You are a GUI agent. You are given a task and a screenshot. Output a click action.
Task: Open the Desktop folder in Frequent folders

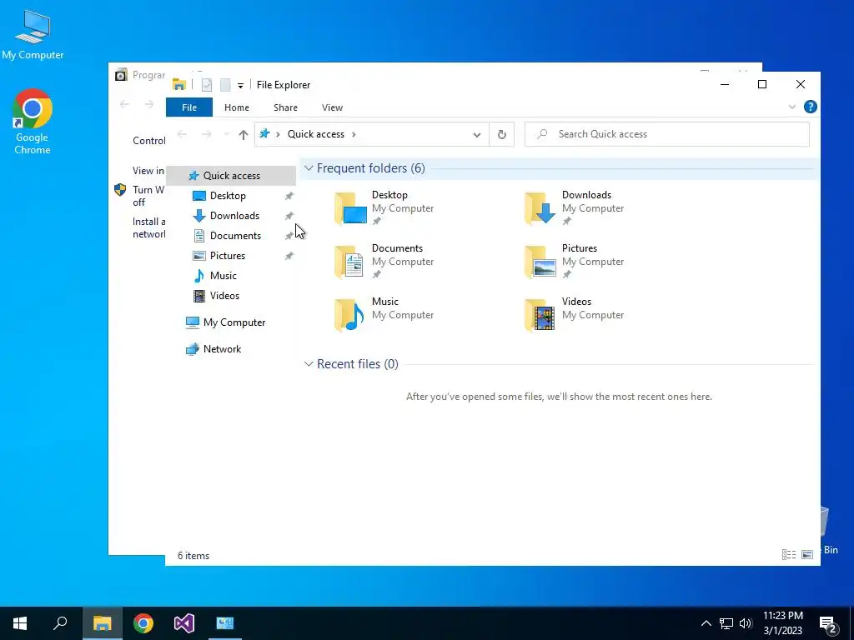384,207
